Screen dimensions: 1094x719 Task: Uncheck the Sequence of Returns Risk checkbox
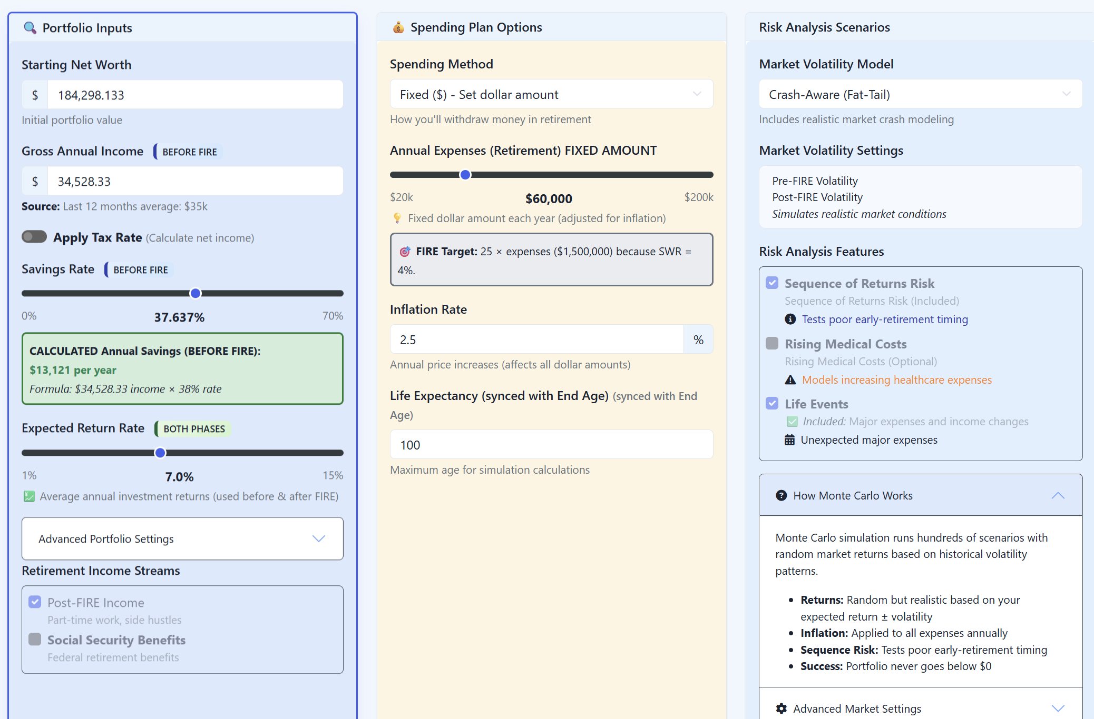772,283
